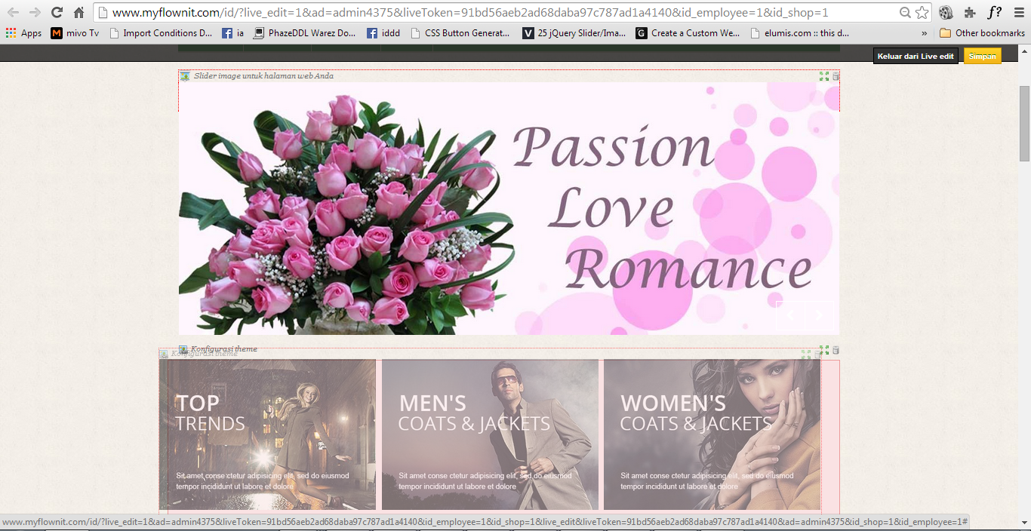Viewport: 1031px width, 531px height.
Task: Click the slider image module picture icon
Action: 185,76
